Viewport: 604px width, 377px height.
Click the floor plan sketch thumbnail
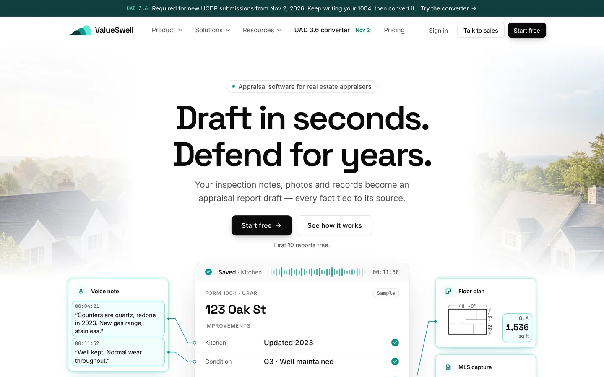click(x=469, y=320)
